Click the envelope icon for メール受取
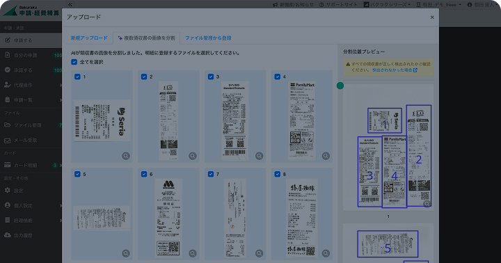The width and height of the screenshot is (501, 263). click(8, 141)
